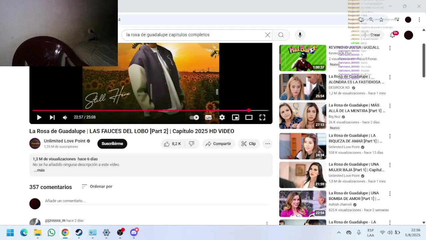Open options for LA RIQUEZA DE AMAR
The height and width of the screenshot is (240, 426).
(390, 136)
